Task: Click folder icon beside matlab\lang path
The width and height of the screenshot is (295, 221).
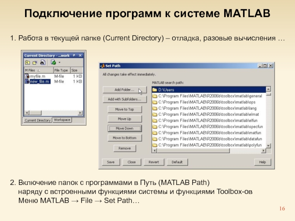Action: (155, 108)
